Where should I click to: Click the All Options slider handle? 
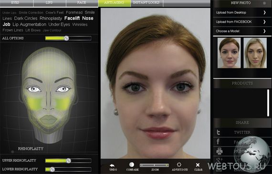(x=66, y=38)
